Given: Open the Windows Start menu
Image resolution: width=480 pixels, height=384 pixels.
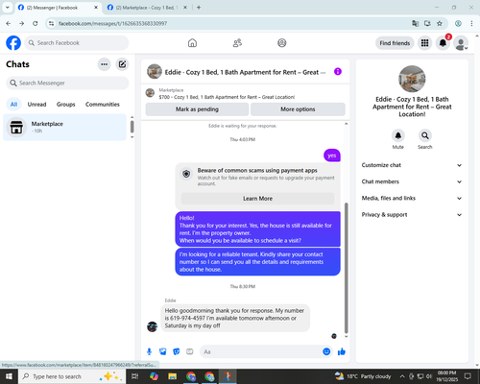Looking at the screenshot, I should [x=9, y=376].
